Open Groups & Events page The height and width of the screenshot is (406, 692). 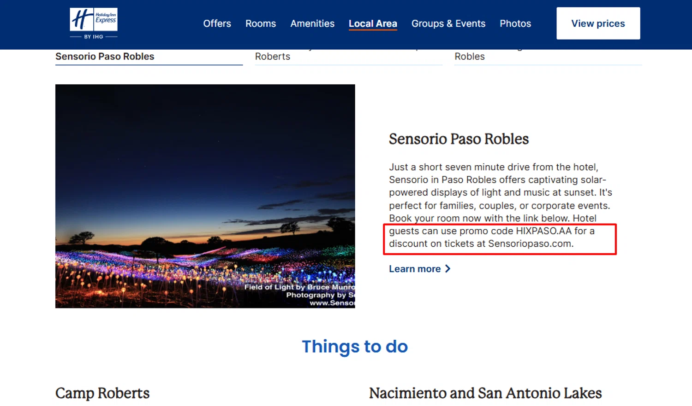448,23
